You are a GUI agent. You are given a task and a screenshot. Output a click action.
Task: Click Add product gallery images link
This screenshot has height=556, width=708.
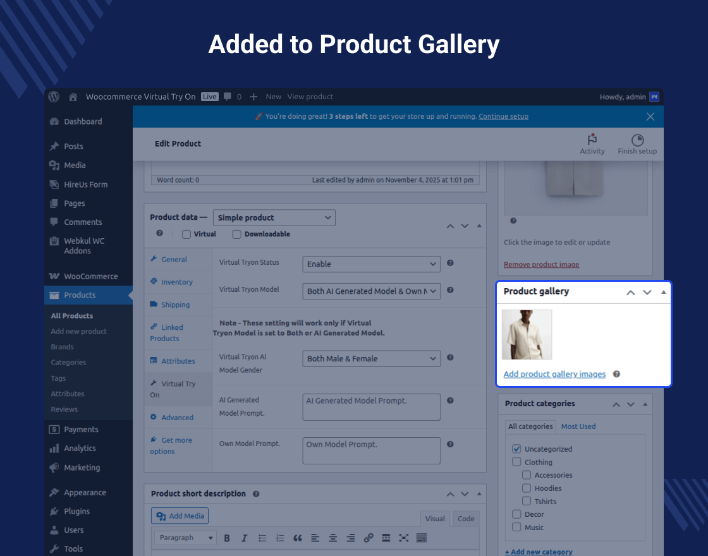[554, 375]
